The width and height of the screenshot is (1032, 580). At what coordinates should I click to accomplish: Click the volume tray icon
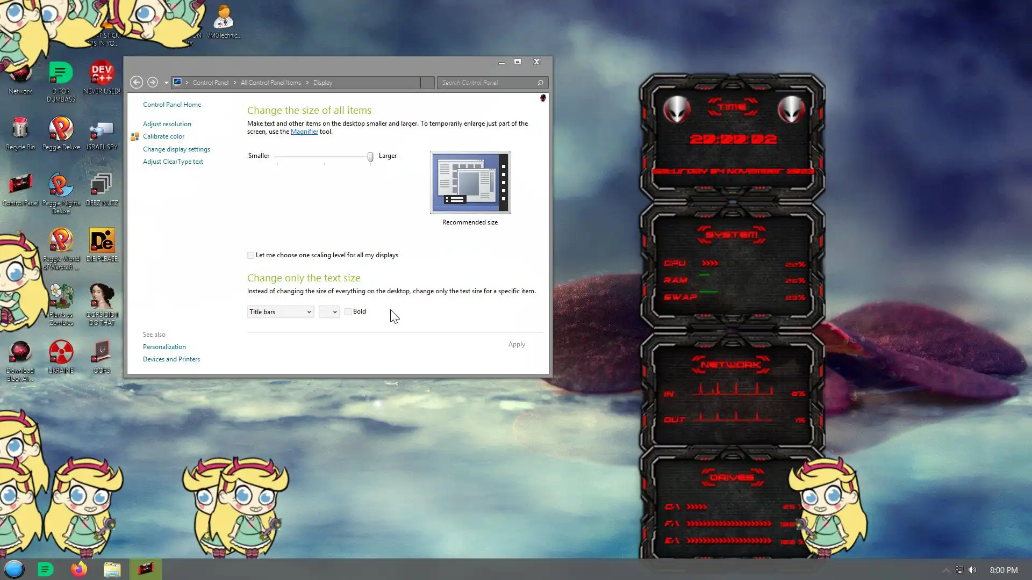point(972,570)
